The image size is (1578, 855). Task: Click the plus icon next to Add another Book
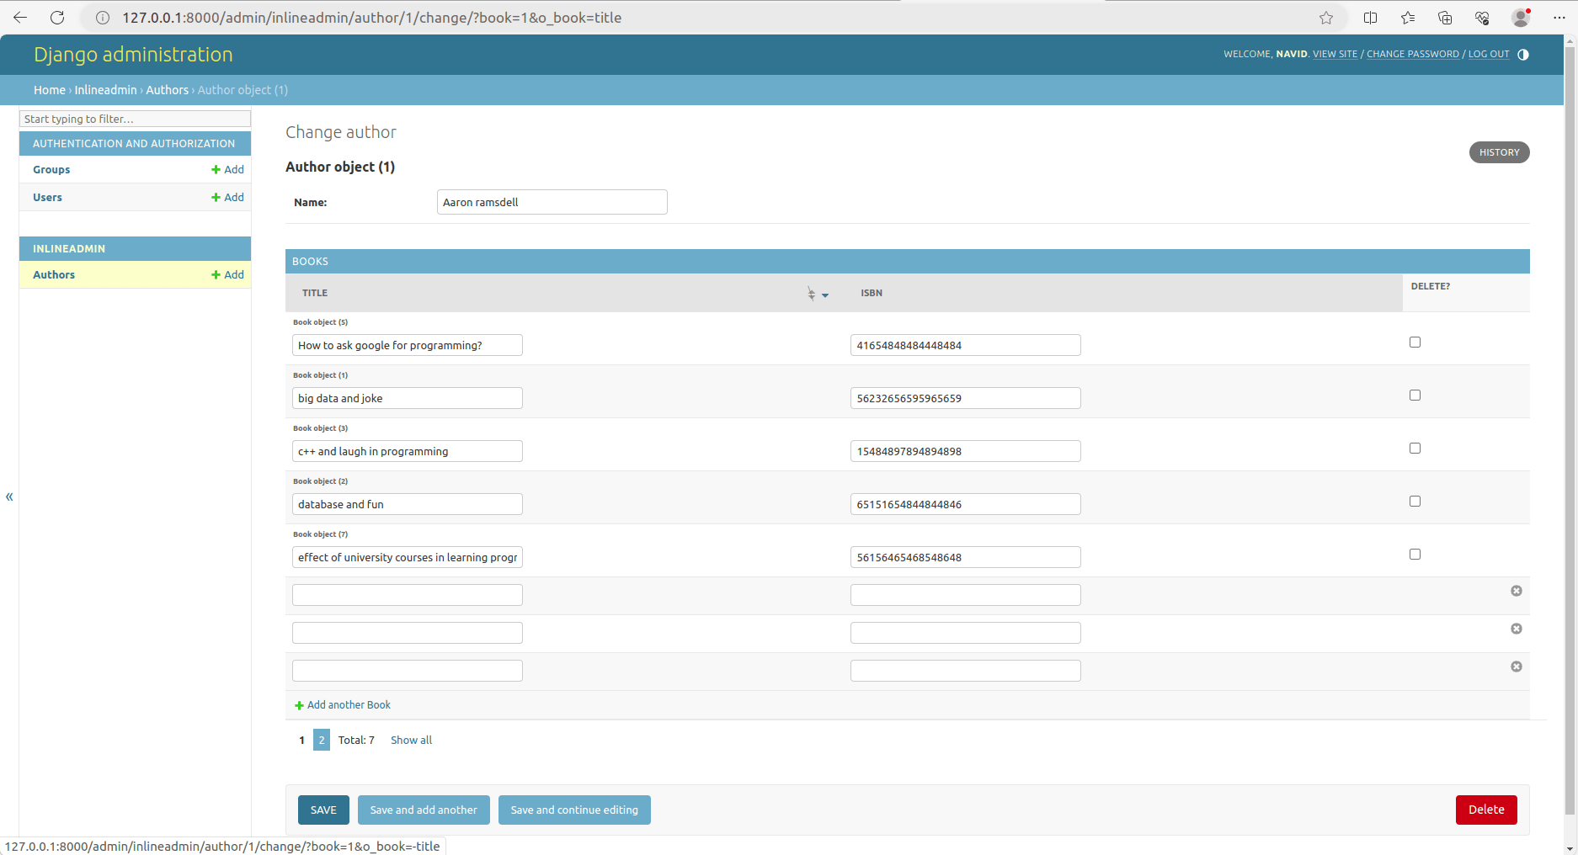pos(299,704)
